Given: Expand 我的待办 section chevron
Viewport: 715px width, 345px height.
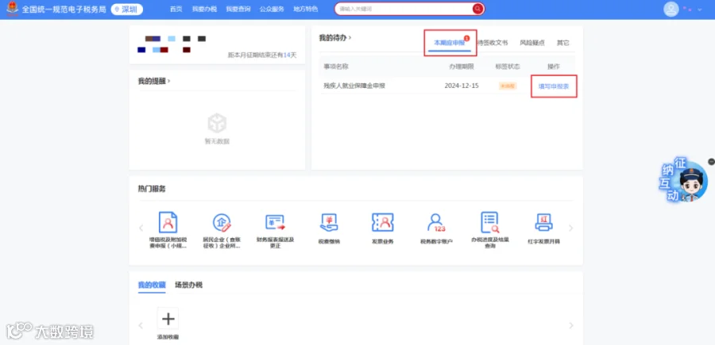Looking at the screenshot, I should pyautogui.click(x=350, y=38).
